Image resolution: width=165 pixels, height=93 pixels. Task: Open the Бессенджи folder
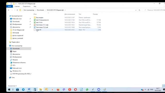39,18
